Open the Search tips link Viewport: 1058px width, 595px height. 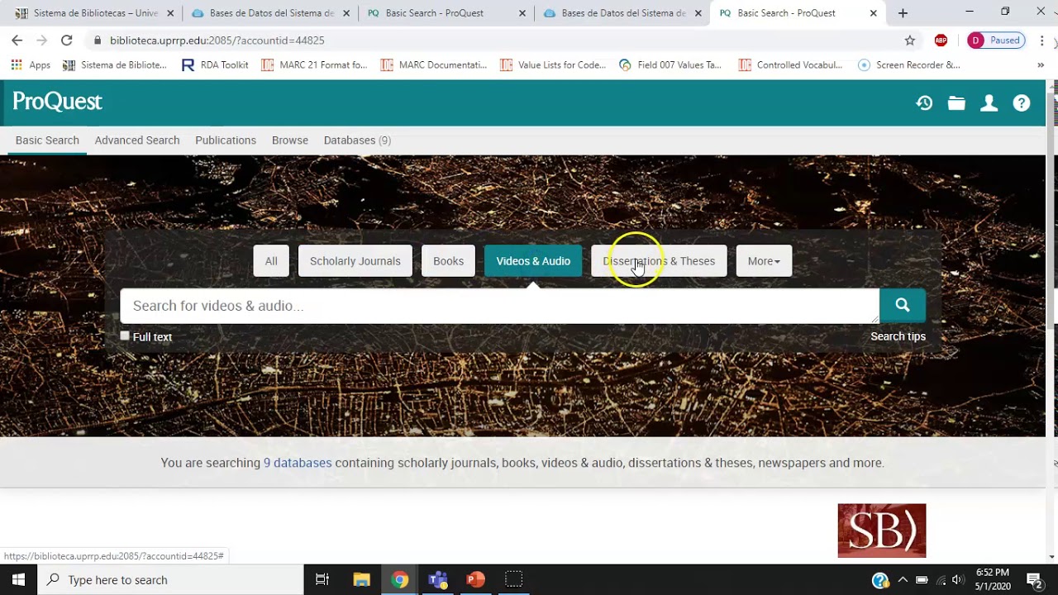(x=898, y=336)
